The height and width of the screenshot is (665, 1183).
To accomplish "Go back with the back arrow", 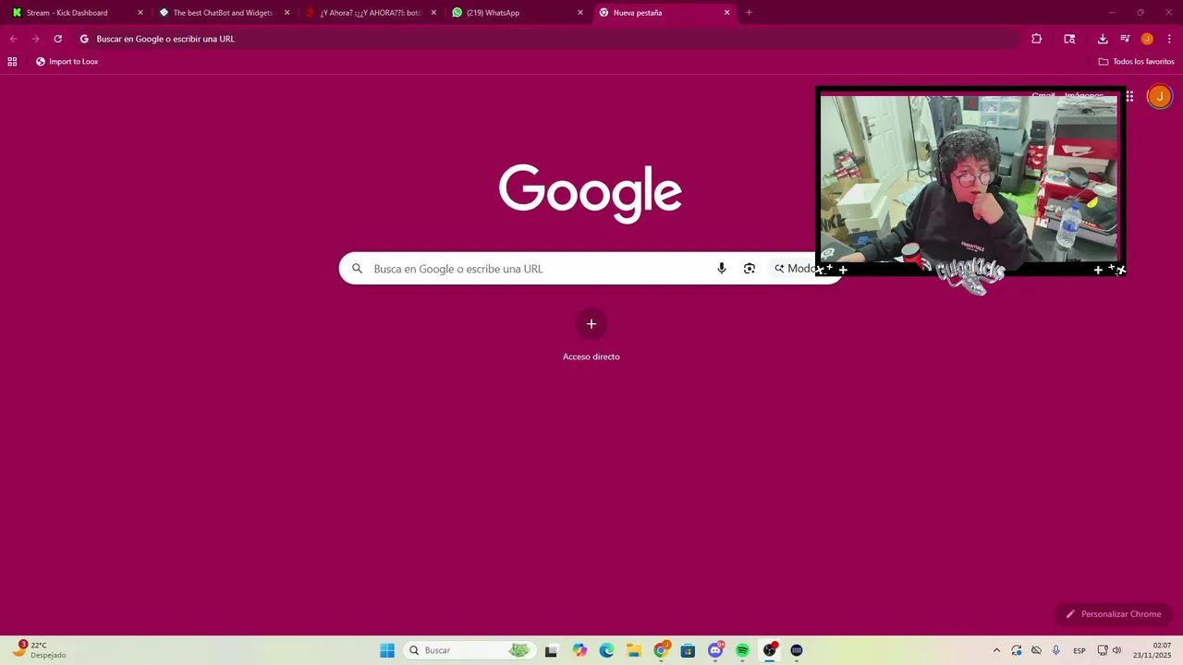I will click(13, 39).
